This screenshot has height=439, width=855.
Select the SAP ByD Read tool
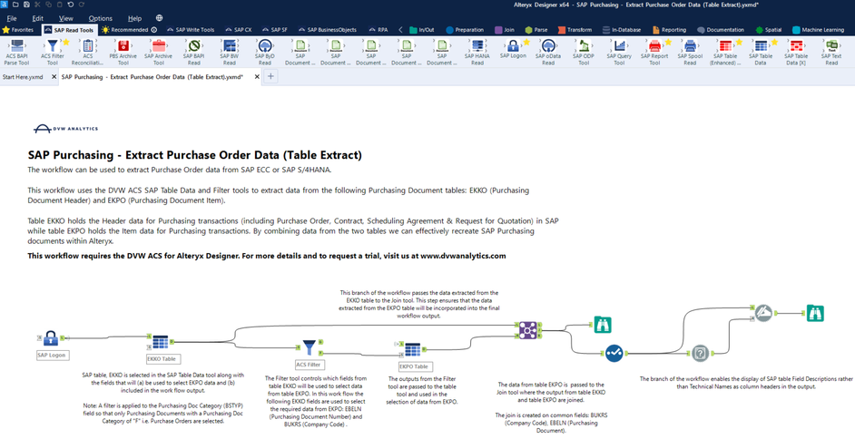(x=265, y=53)
